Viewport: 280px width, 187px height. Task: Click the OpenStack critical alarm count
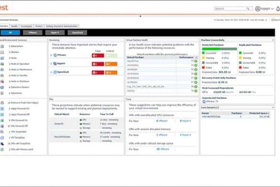[111, 72]
